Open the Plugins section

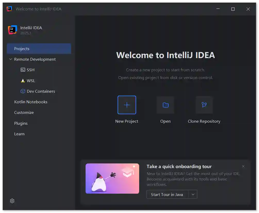pyautogui.click(x=21, y=123)
